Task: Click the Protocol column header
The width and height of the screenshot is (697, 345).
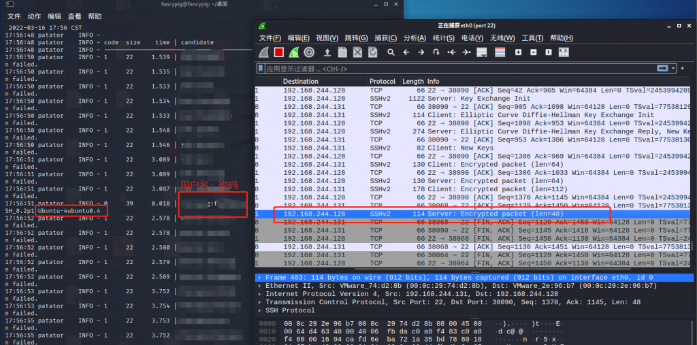Action: point(383,82)
